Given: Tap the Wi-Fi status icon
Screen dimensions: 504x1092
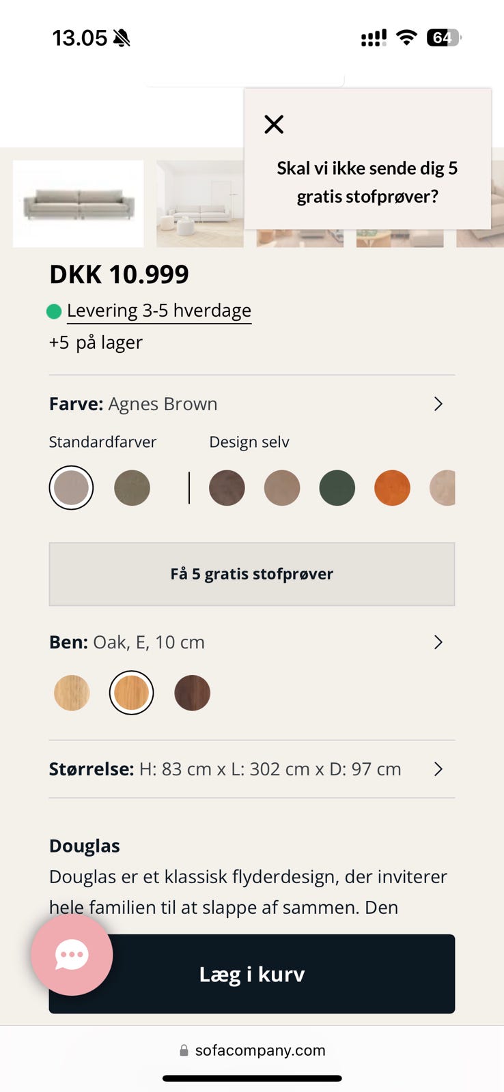Looking at the screenshot, I should click(406, 38).
